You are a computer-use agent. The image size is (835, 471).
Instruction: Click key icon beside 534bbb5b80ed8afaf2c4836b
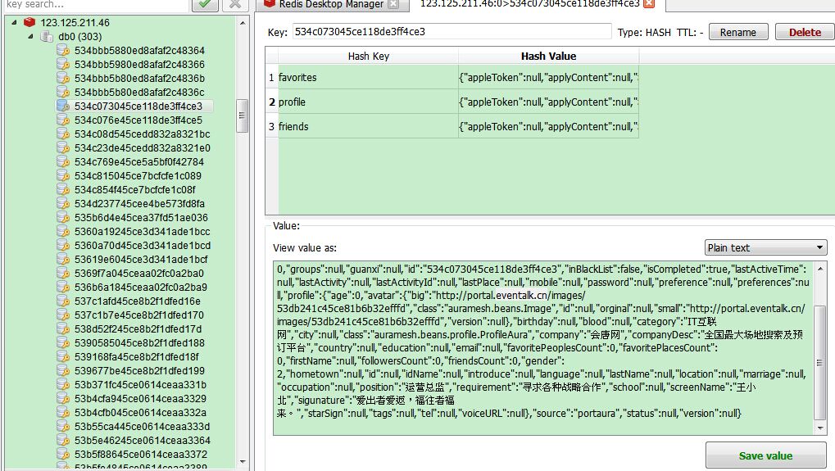(x=63, y=79)
